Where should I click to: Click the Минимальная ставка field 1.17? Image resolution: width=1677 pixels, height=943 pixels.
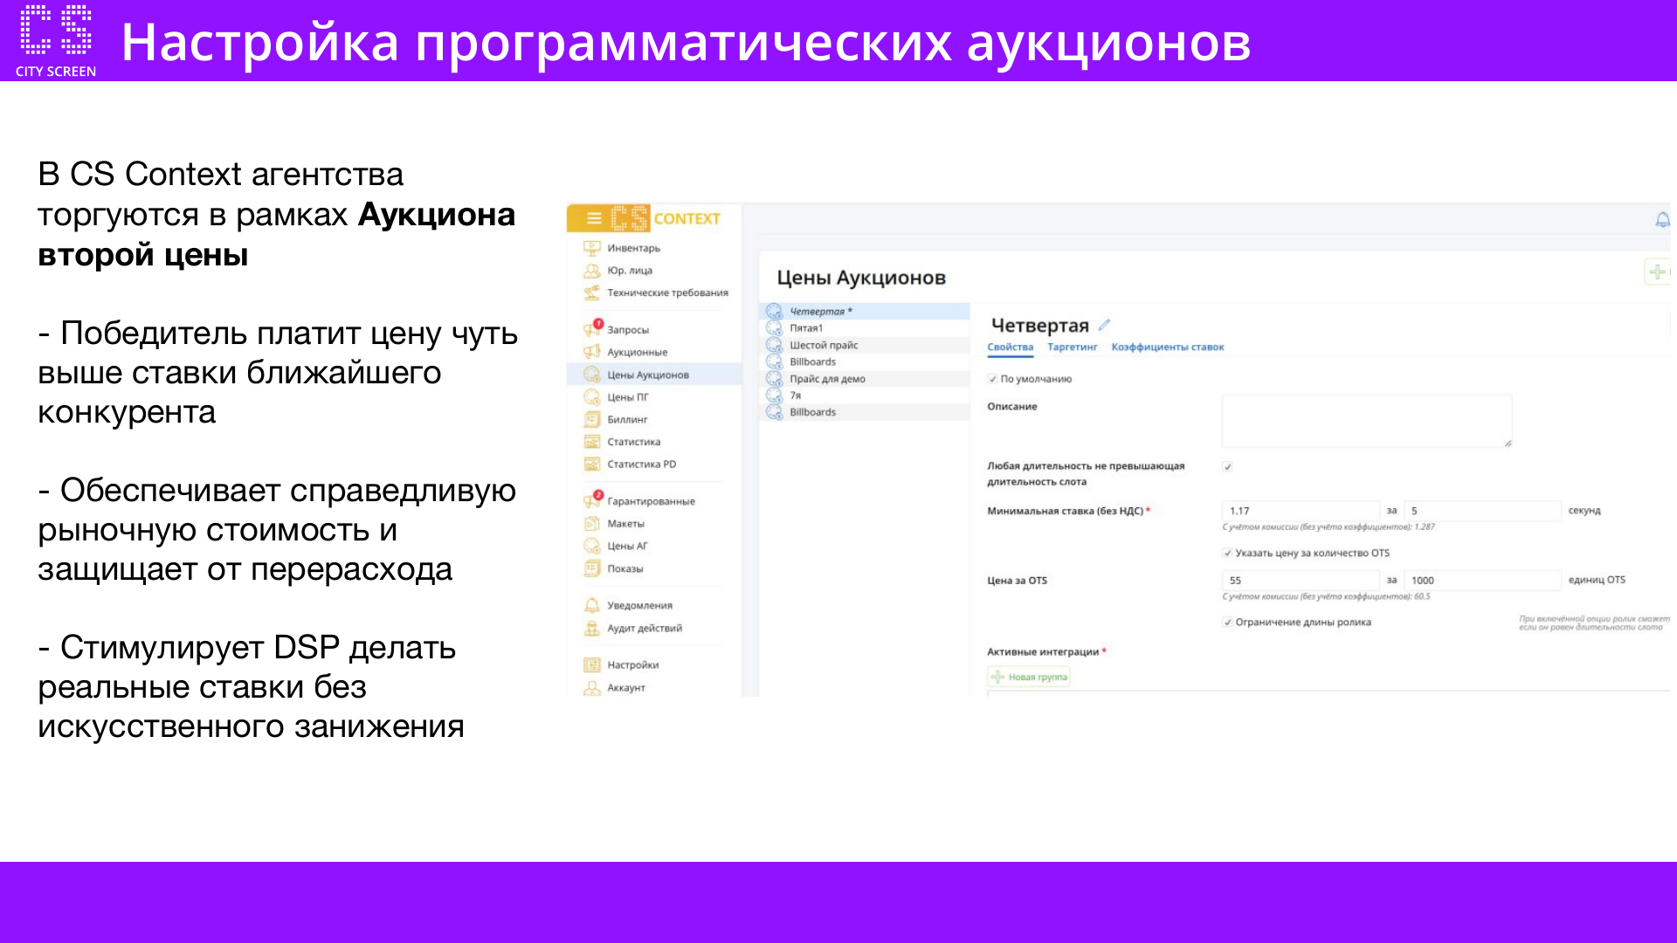[x=1299, y=511]
